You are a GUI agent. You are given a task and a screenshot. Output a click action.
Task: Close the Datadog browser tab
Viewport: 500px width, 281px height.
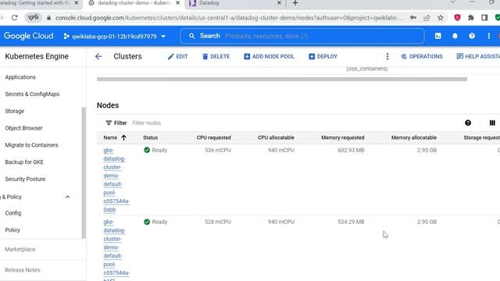click(279, 3)
